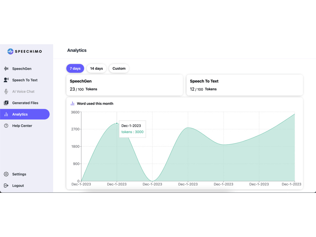The height and width of the screenshot is (237, 316).
Task: Click the 'tokens : 3000' tooltip text
Action: (x=132, y=132)
